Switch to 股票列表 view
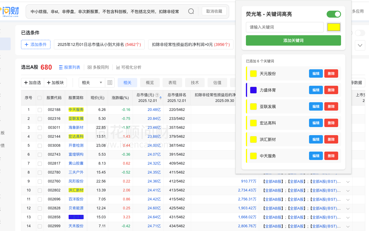 coord(69,67)
